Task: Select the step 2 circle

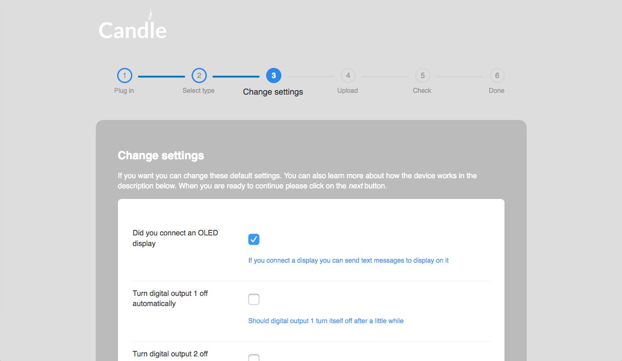Action: click(199, 76)
